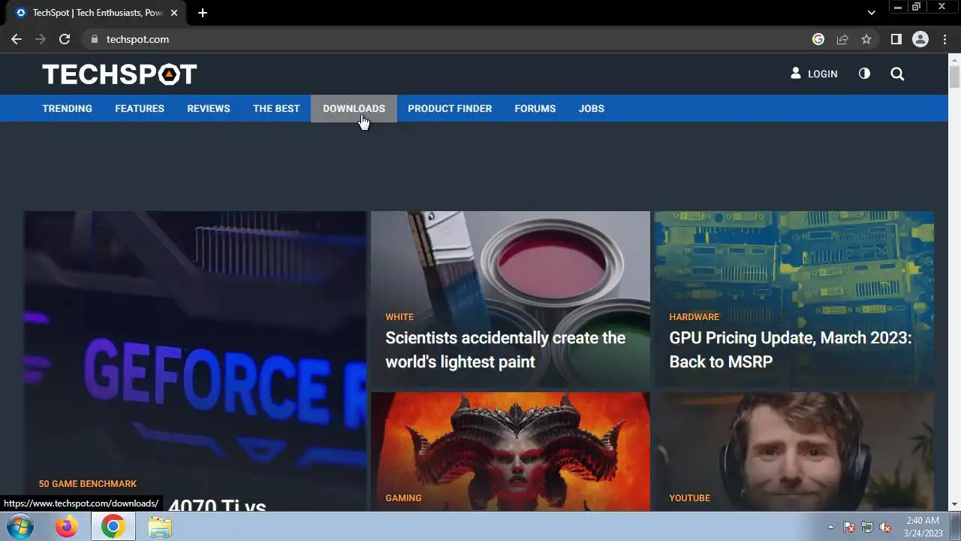Click the Chrome taskbar icon
This screenshot has width=961, height=541.
click(113, 527)
